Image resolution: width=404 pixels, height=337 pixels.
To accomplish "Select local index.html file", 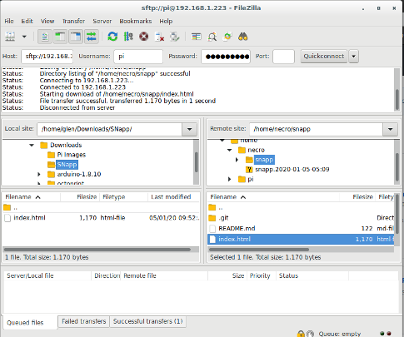I will [101, 218].
